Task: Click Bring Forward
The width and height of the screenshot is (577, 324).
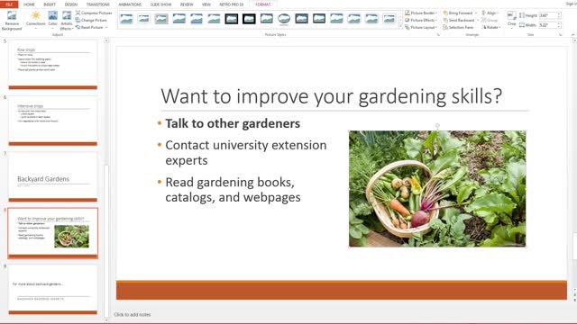Action: click(458, 13)
